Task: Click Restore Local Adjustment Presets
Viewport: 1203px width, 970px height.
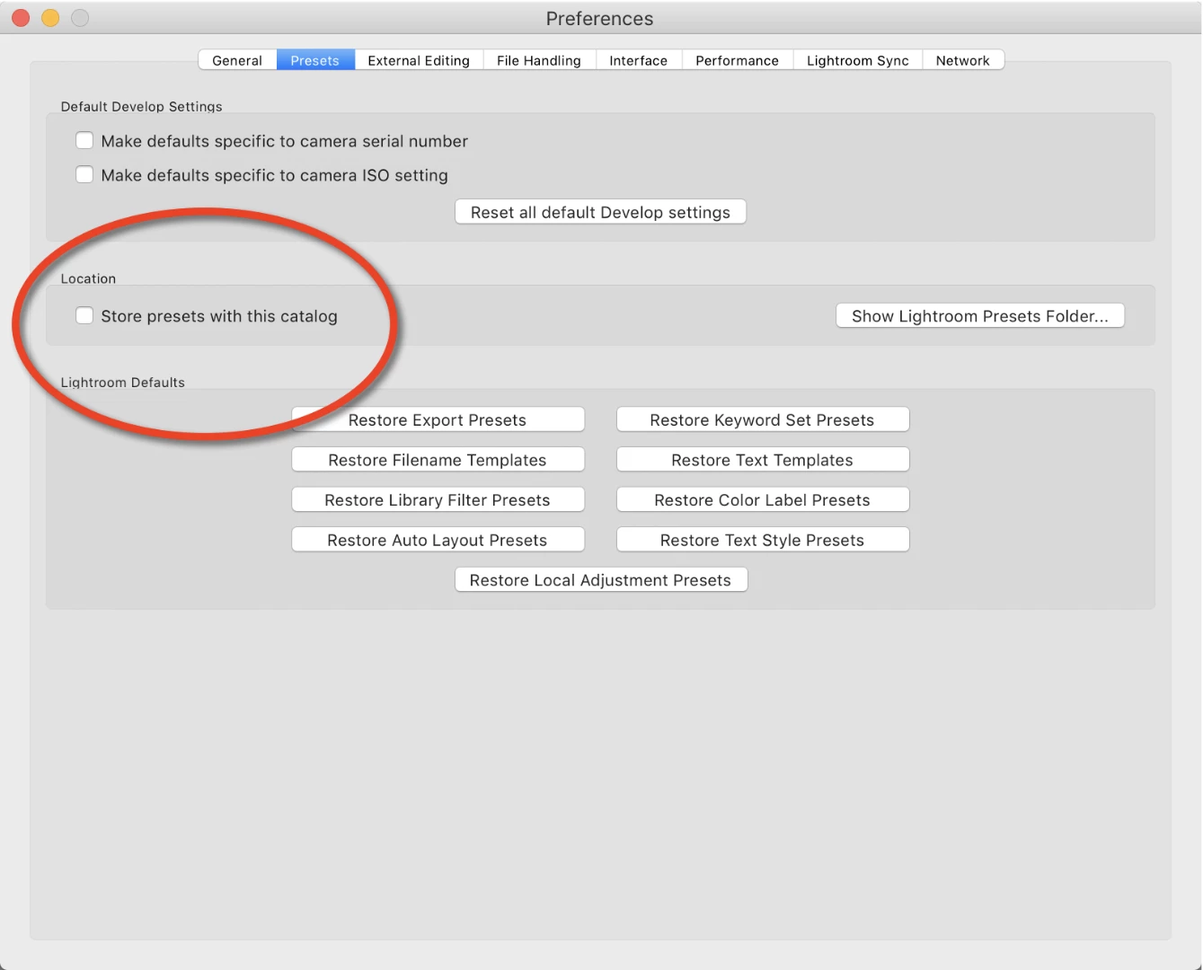Action: tap(601, 580)
